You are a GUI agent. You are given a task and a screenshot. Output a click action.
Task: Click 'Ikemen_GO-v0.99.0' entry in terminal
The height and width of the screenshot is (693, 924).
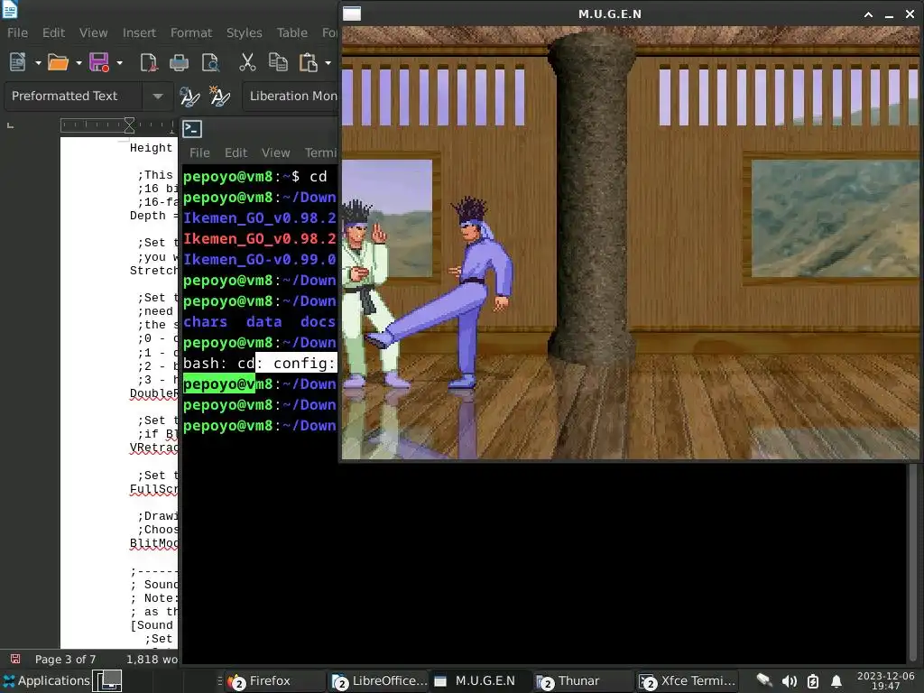click(260, 260)
